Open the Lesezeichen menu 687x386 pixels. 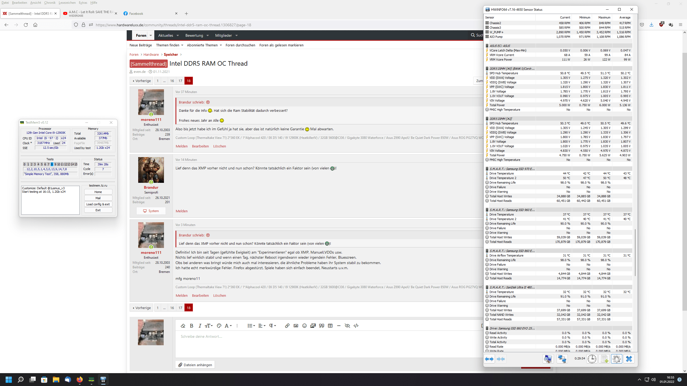coord(67,3)
